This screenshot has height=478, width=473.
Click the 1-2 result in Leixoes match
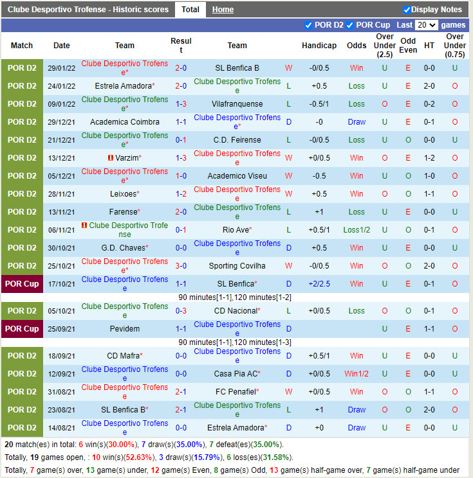pyautogui.click(x=181, y=194)
